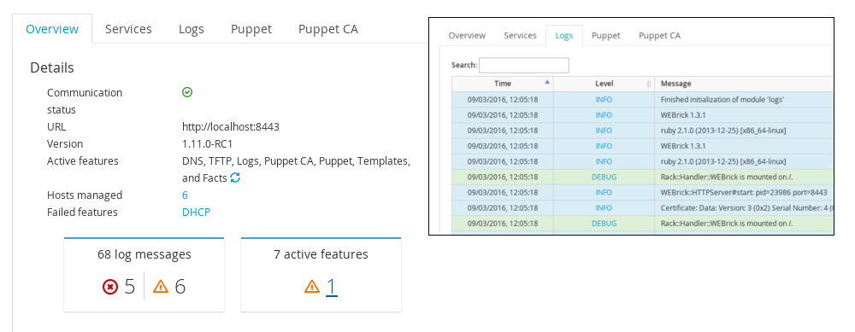Click the 'Failed features' label
This screenshot has height=332, width=855.
[82, 212]
